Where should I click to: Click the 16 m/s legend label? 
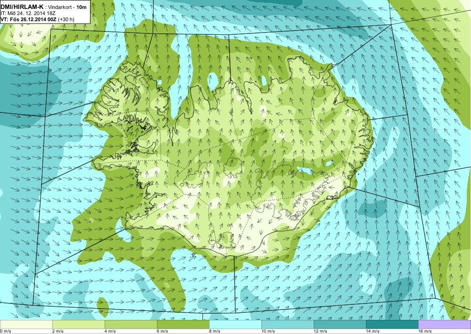(x=425, y=331)
